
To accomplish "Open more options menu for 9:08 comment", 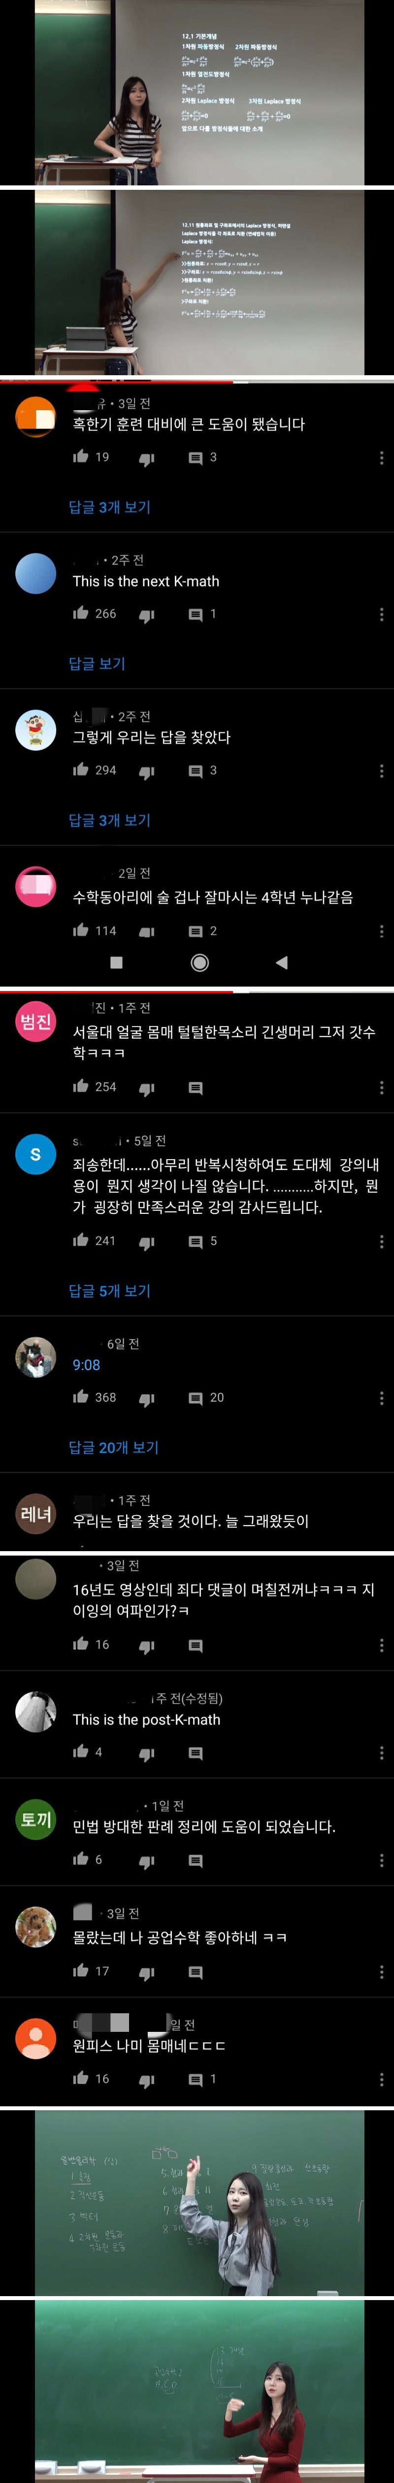I will tap(382, 1398).
